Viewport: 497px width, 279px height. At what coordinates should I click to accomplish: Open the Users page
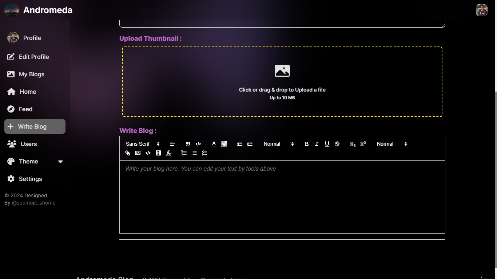pos(35,144)
